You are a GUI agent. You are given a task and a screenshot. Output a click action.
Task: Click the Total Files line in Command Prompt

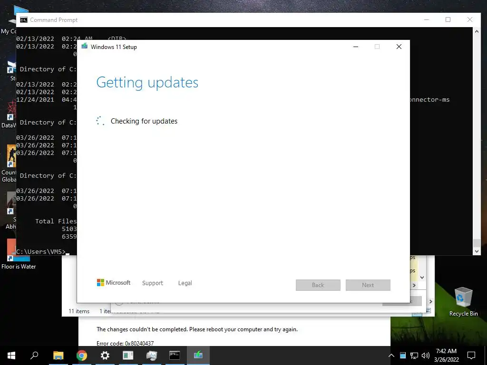(56, 221)
